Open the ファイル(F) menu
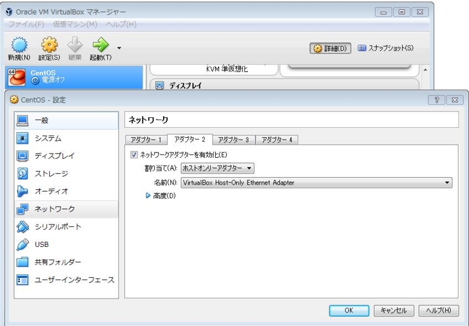 (x=26, y=24)
